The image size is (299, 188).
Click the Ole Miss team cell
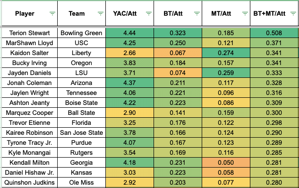[x=82, y=182]
